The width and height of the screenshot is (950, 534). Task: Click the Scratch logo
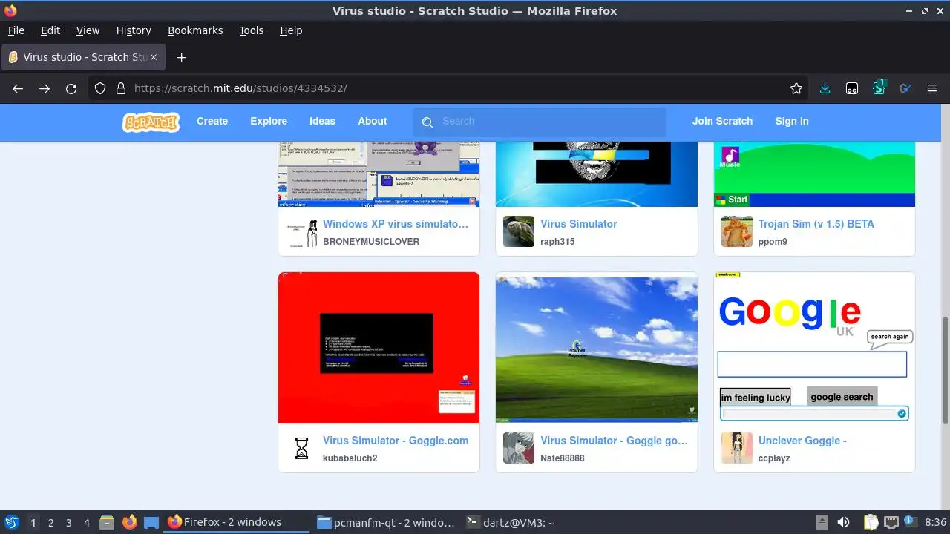(151, 122)
